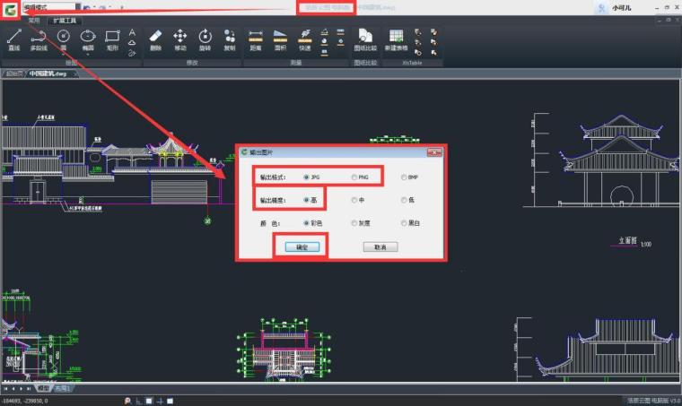The image size is (682, 406).
Task: Activate the 移动 (Move) tool
Action: coord(179,39)
